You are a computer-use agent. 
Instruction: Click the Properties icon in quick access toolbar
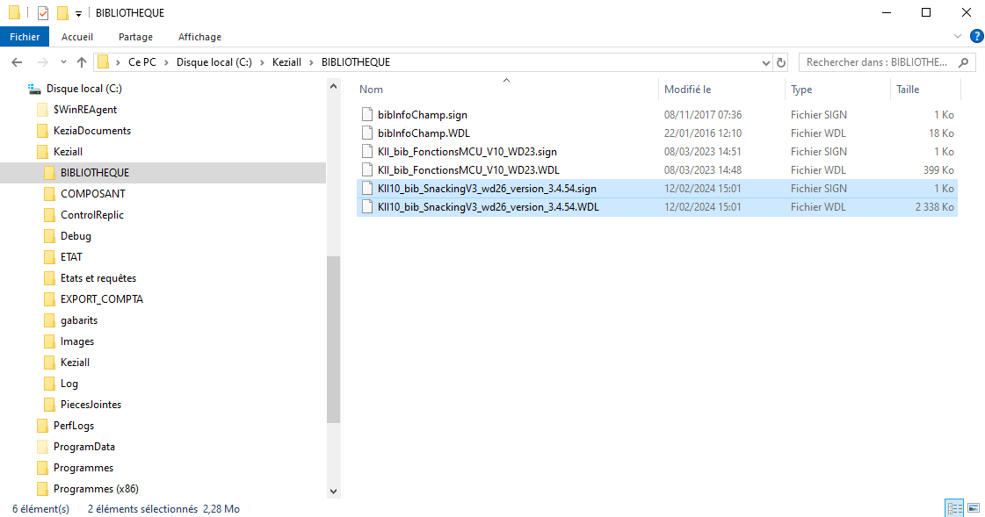coord(42,13)
